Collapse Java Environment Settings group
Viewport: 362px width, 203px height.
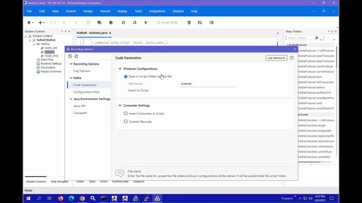coord(71,99)
